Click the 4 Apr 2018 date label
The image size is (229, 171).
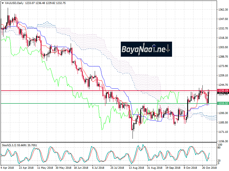click(x=8, y=168)
